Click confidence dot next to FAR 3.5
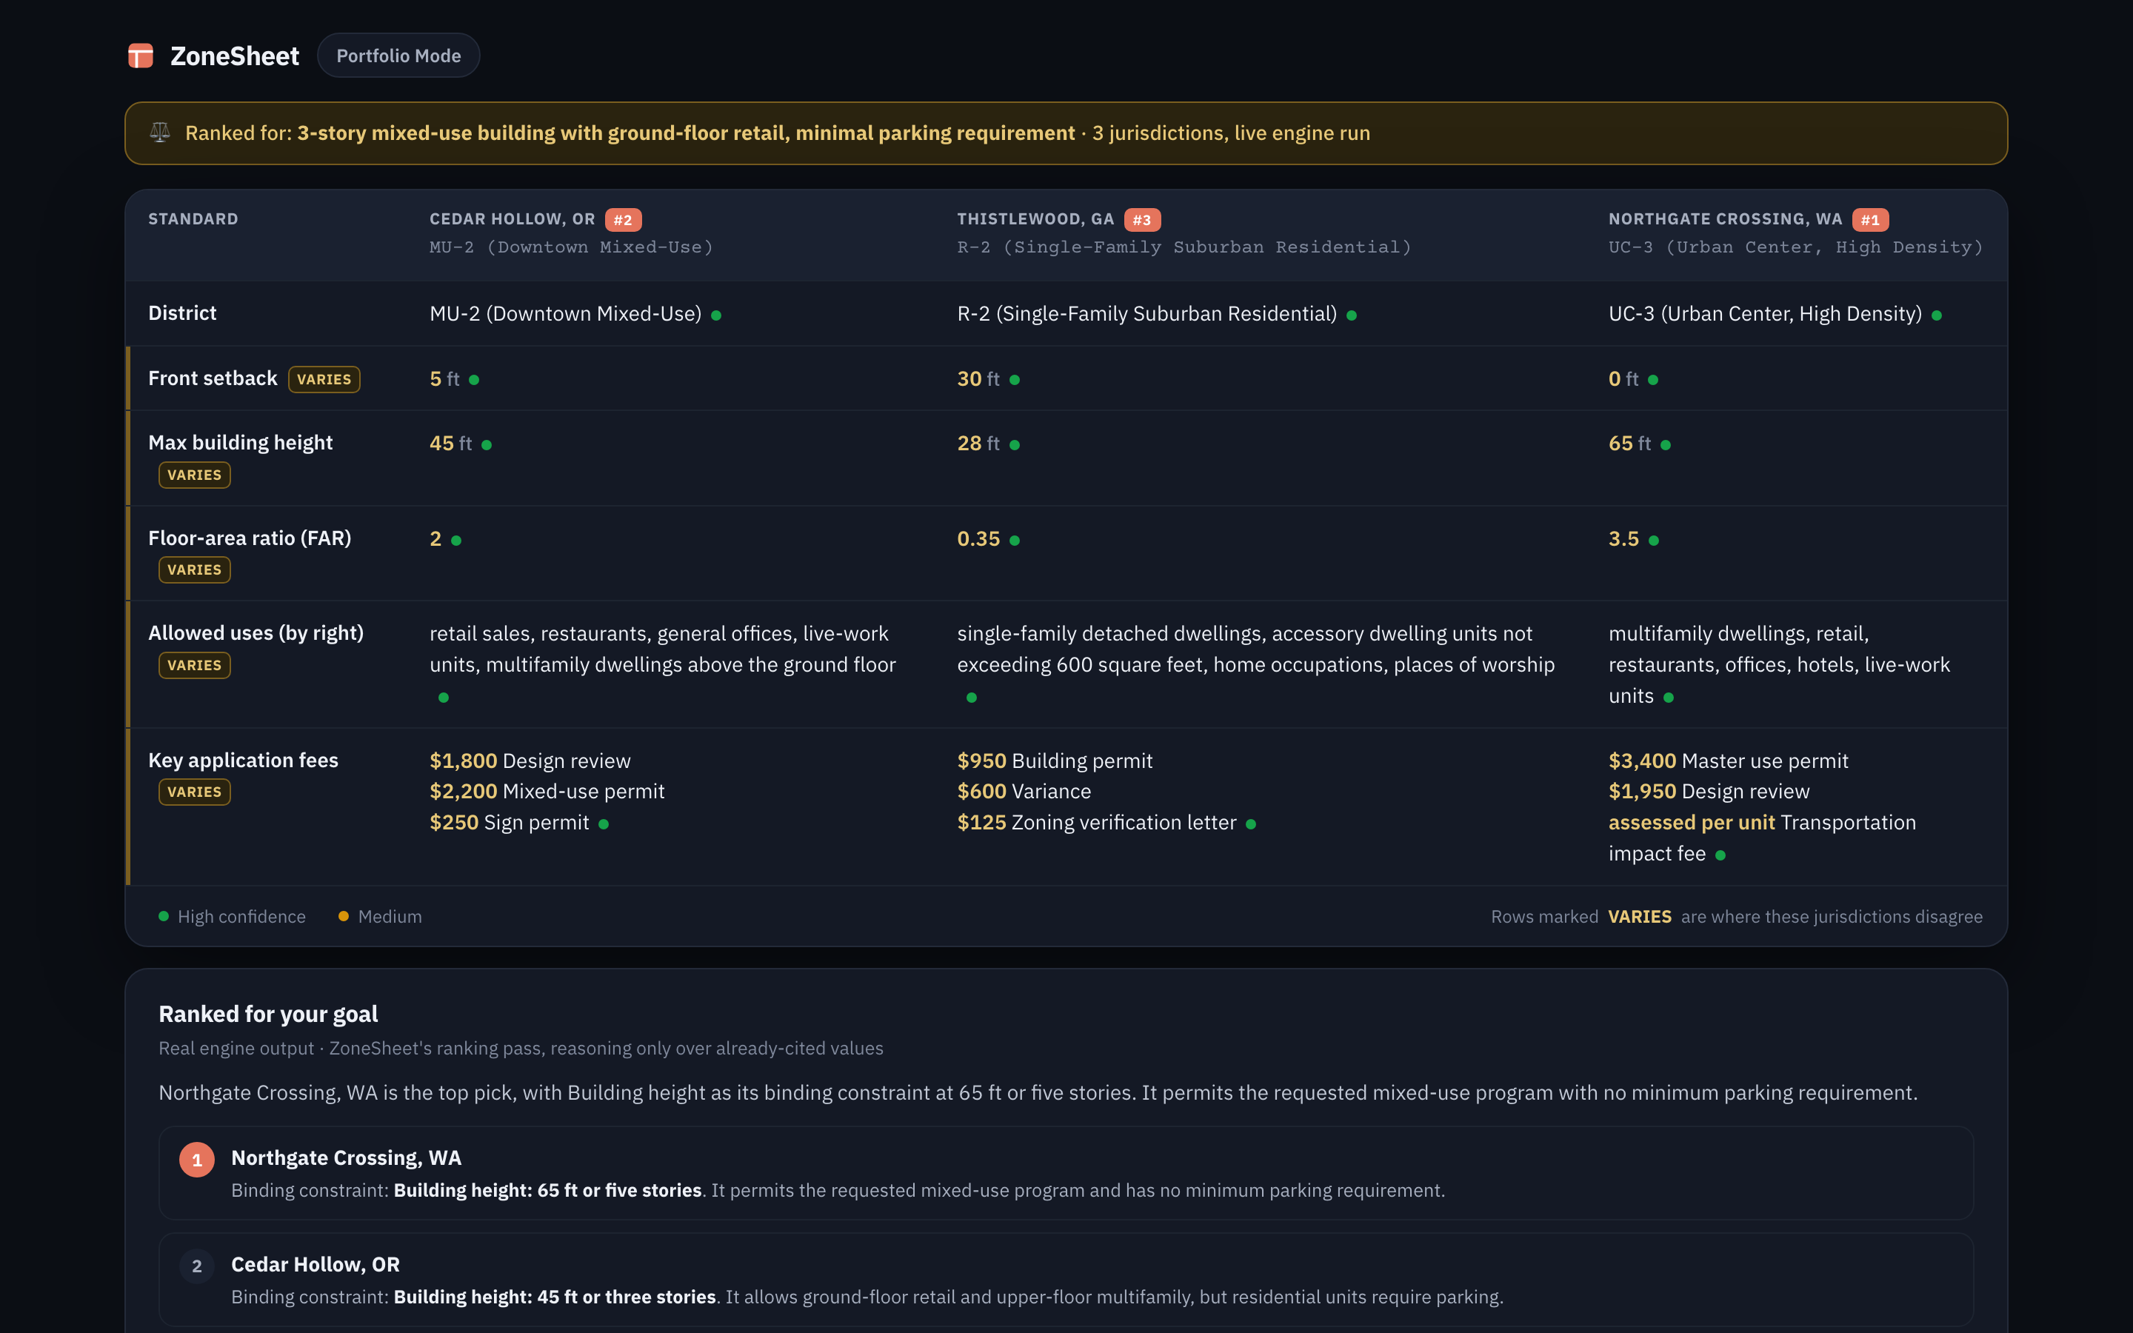 pos(1654,541)
